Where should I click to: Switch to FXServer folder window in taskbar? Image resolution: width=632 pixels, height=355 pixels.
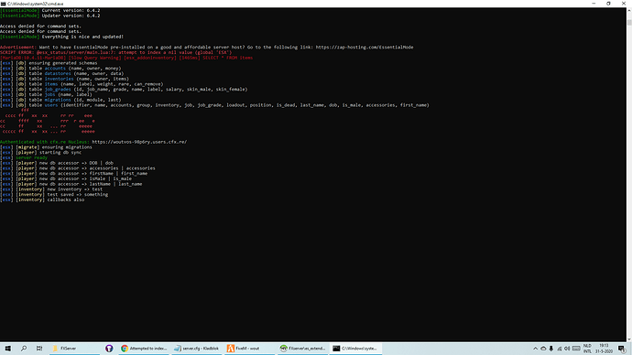74,349
